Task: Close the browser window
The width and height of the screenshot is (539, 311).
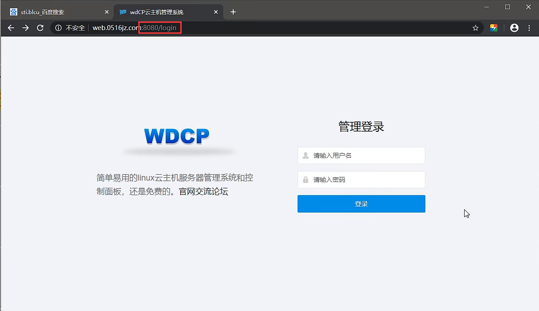Action: [529, 7]
